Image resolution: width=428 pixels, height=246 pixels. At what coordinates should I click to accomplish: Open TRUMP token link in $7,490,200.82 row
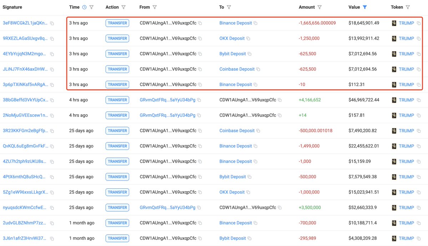point(406,131)
